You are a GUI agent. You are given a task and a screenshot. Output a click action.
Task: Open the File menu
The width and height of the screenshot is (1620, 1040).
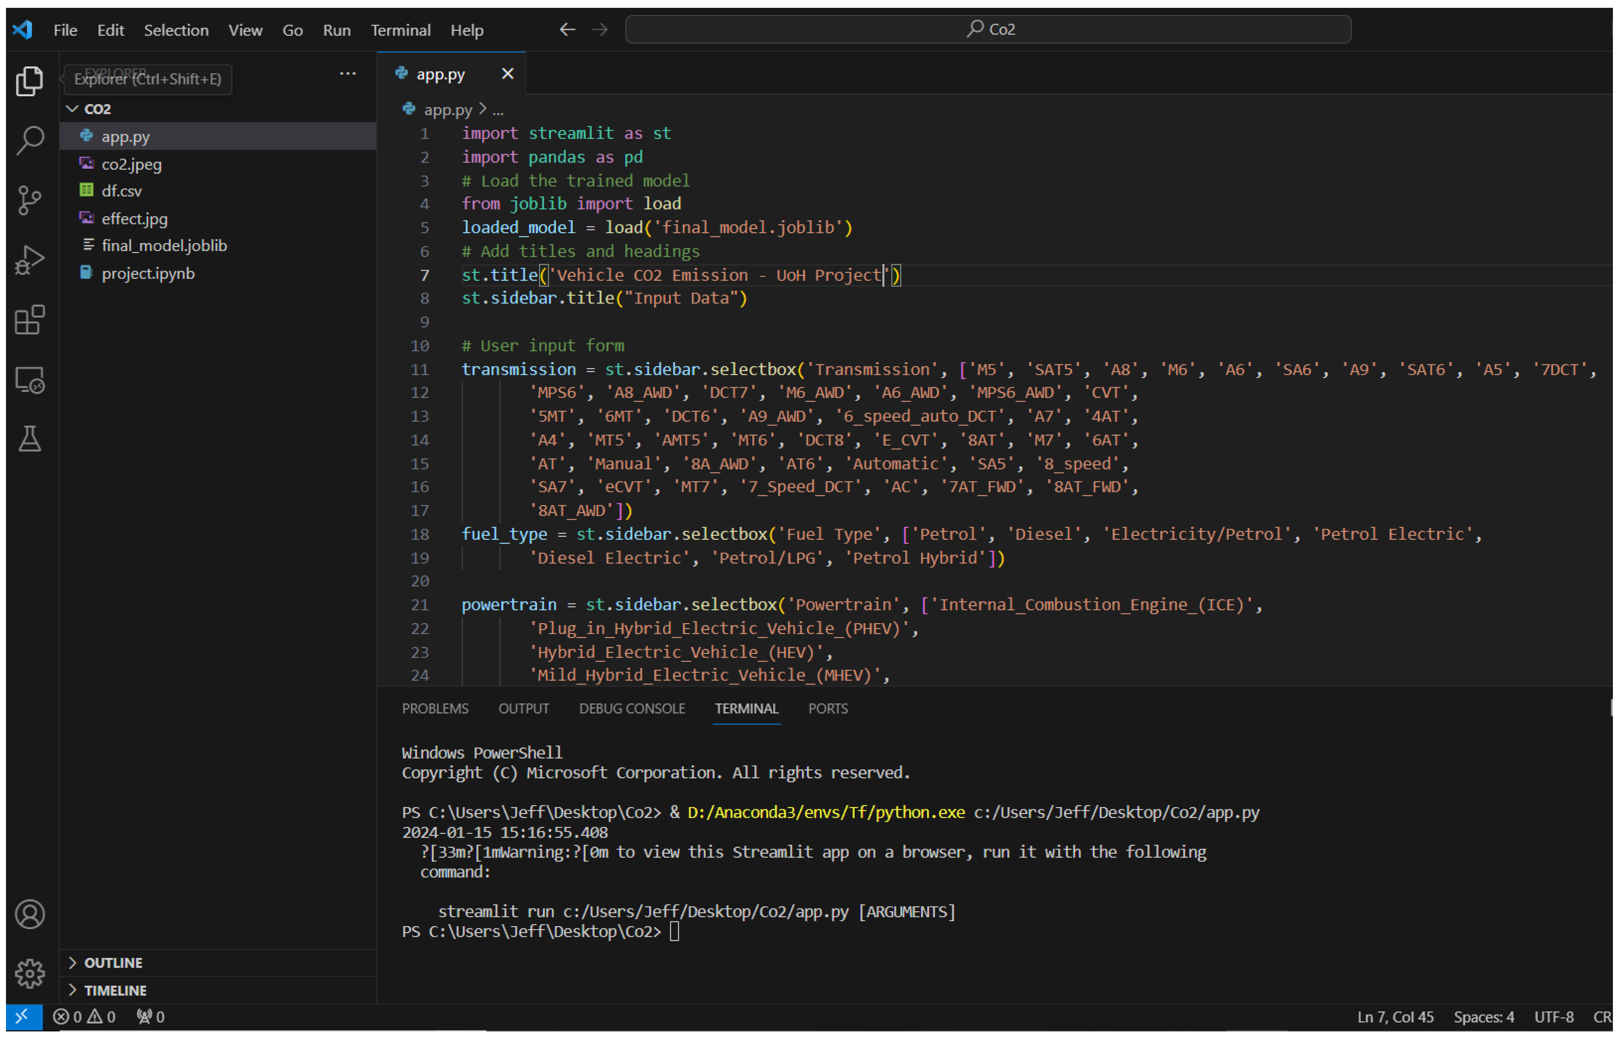(x=65, y=30)
